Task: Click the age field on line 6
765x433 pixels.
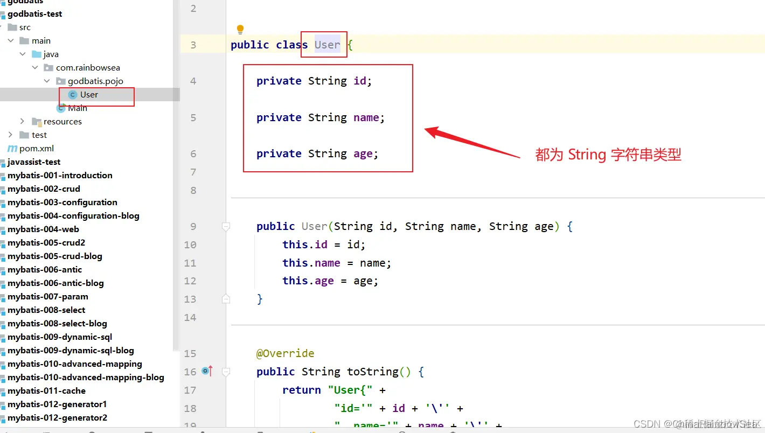Action: click(x=363, y=154)
